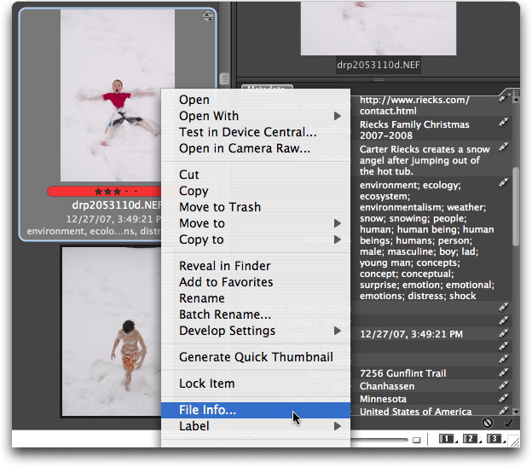Screen dimensions: 532x467
Task: Click the 12/27/07 date text under the thumbnail
Action: pyautogui.click(x=113, y=219)
